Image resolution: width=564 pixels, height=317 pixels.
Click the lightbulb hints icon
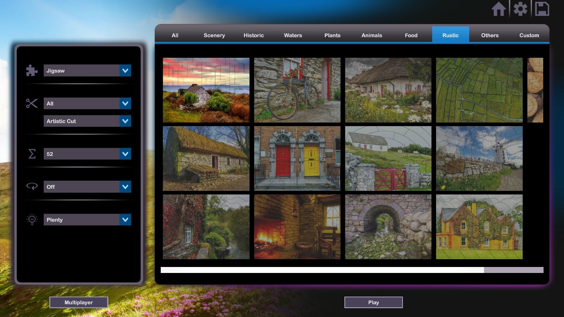32,219
